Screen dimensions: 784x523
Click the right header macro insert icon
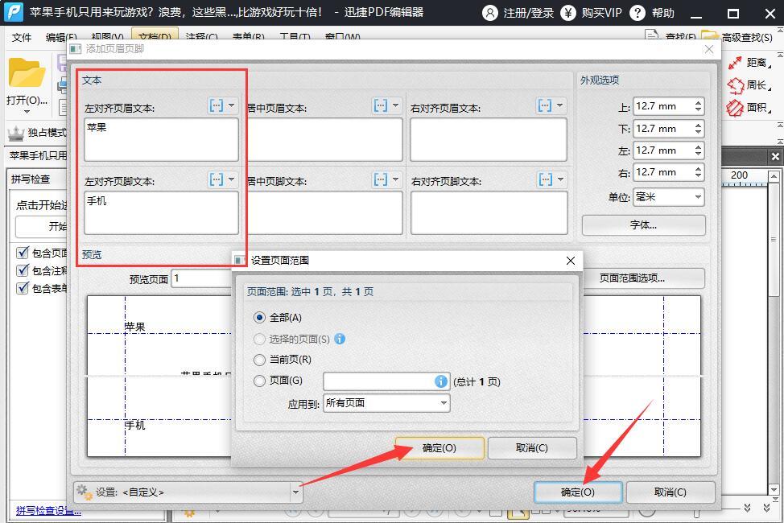[x=544, y=105]
